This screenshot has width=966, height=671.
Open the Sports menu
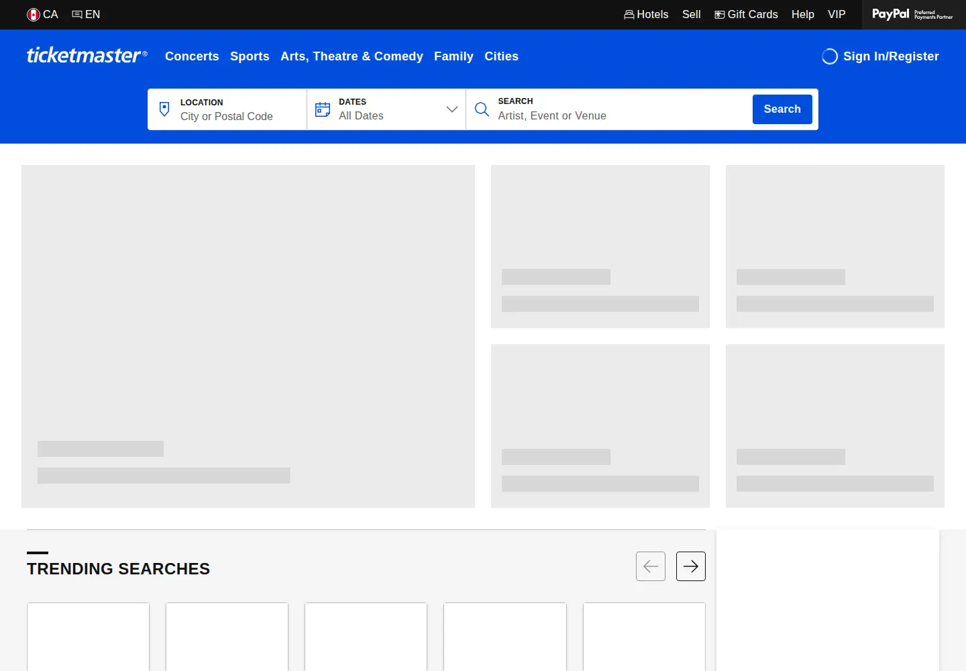250,56
